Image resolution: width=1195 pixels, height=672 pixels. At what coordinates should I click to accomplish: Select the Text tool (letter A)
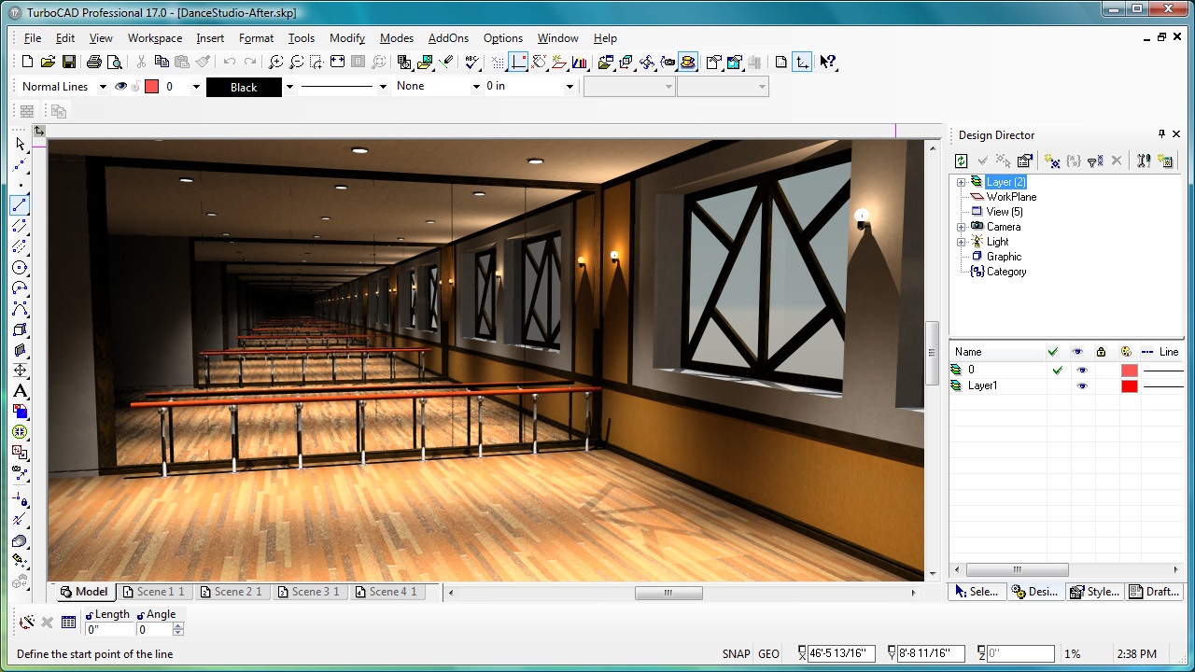[x=21, y=391]
